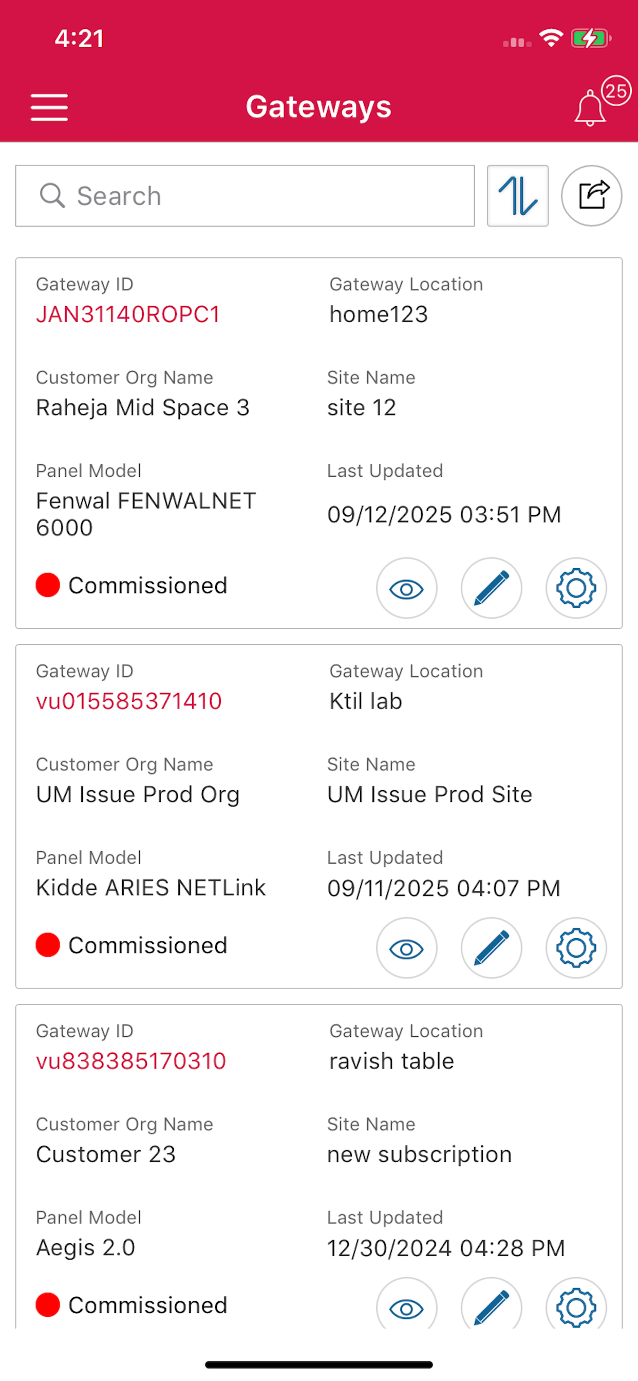Tap the Gateways page title
Image resolution: width=638 pixels, height=1381 pixels.
(319, 107)
